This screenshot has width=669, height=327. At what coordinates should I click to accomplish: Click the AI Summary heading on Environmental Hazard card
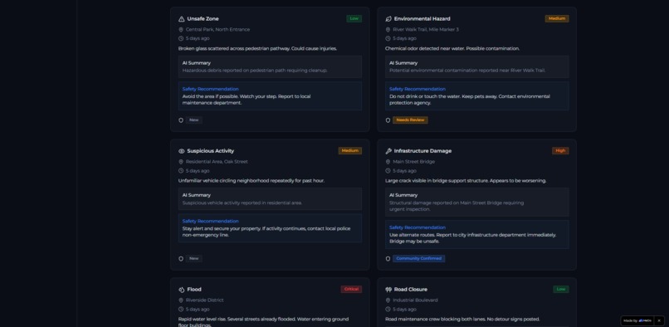pos(403,63)
